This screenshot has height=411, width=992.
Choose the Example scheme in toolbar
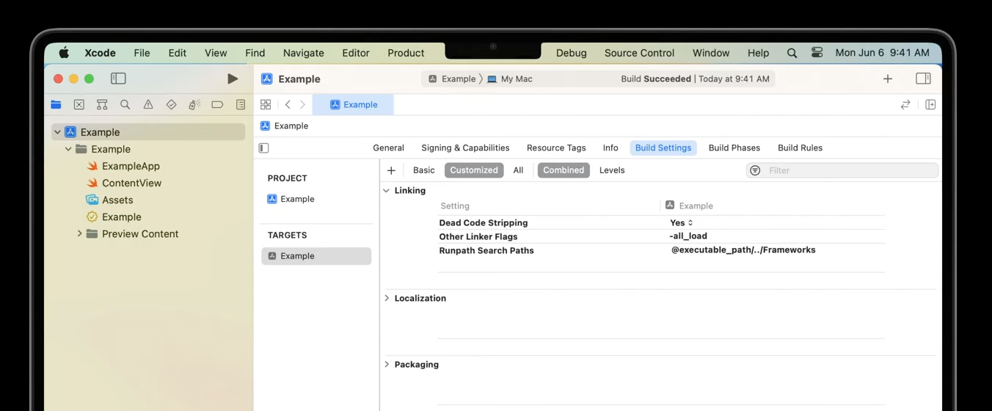click(x=452, y=79)
